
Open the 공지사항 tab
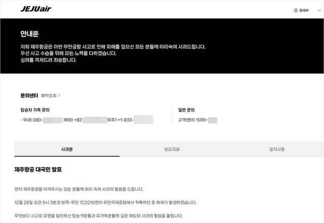[277, 149]
